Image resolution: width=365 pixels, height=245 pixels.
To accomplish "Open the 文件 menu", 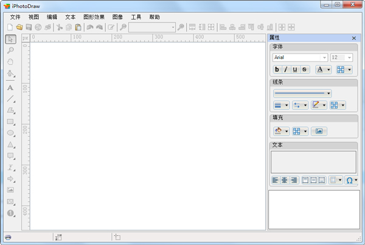I will (x=15, y=17).
